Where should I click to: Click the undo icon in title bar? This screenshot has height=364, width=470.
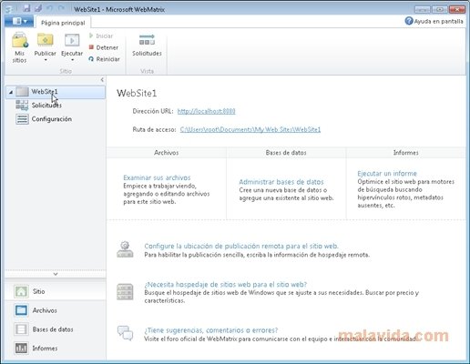tap(50, 8)
